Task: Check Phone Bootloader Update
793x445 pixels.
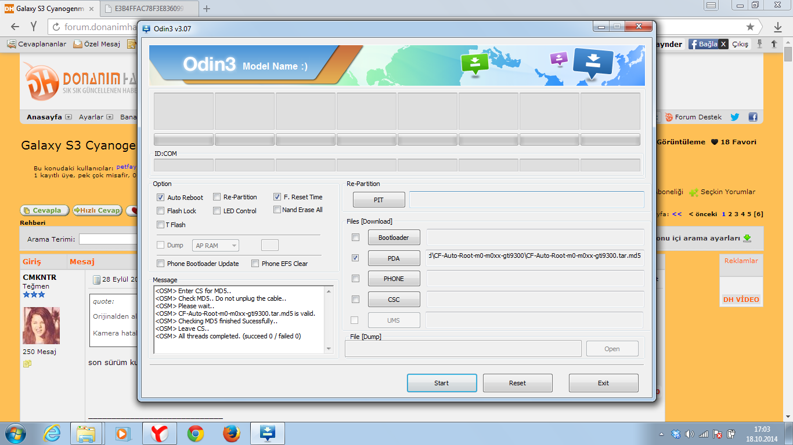Action: [x=161, y=264]
